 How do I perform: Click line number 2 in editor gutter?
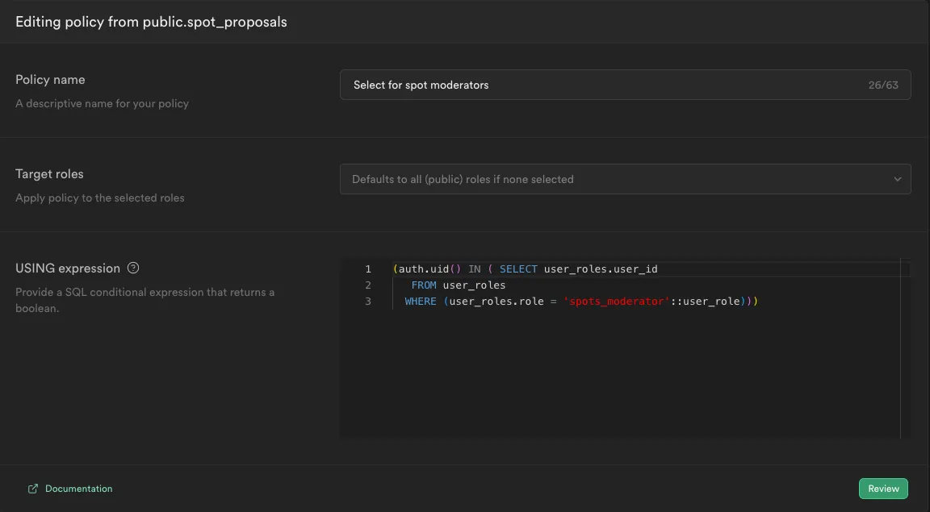pos(368,285)
